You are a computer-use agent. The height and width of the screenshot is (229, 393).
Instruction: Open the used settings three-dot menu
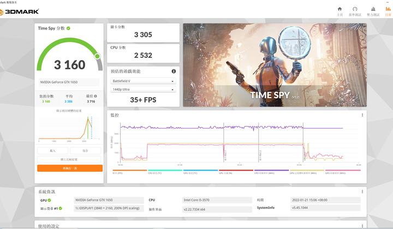[x=362, y=226]
